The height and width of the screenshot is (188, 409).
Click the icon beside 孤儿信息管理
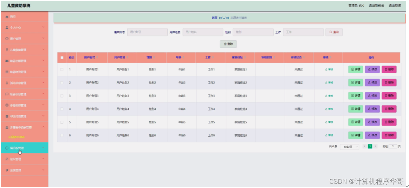pyautogui.click(x=7, y=83)
